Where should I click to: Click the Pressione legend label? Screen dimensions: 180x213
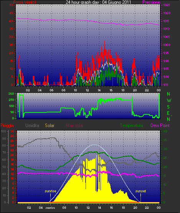[151, 2]
